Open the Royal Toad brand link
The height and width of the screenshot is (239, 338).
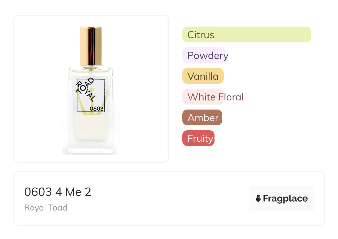(x=46, y=208)
